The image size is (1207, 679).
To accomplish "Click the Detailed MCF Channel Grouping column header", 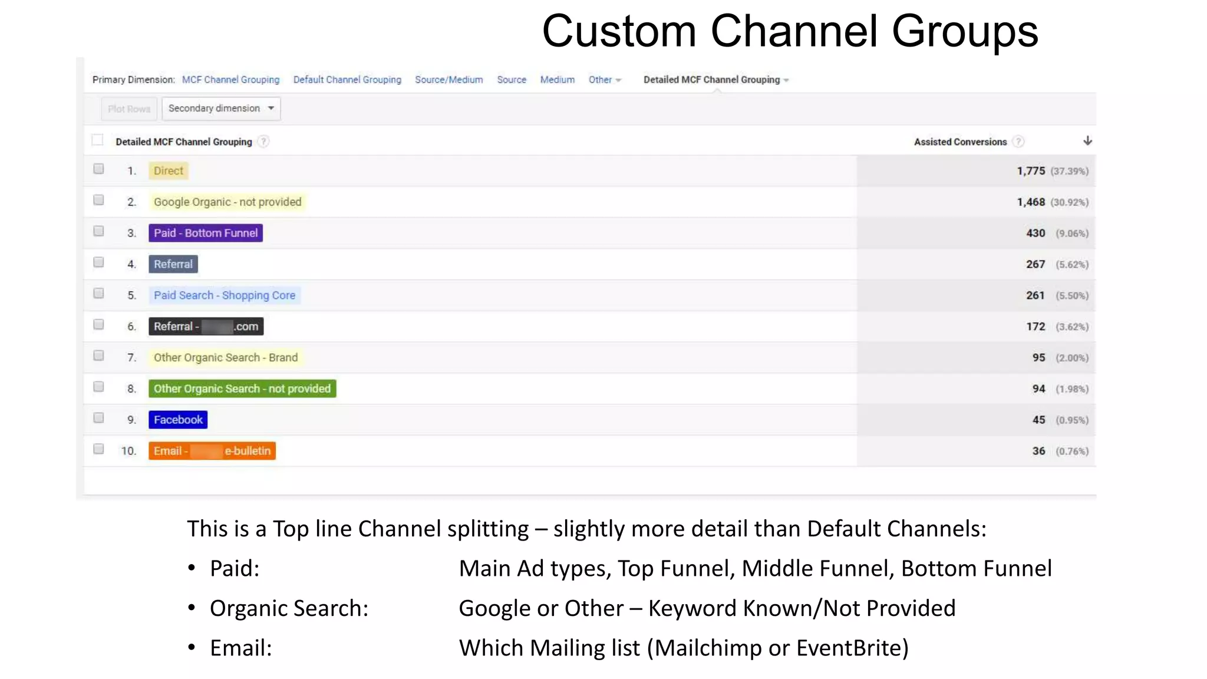I will [x=184, y=142].
